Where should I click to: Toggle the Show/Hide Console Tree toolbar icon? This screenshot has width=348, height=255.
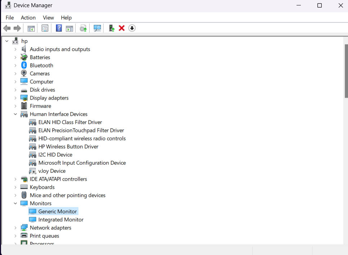pos(31,28)
